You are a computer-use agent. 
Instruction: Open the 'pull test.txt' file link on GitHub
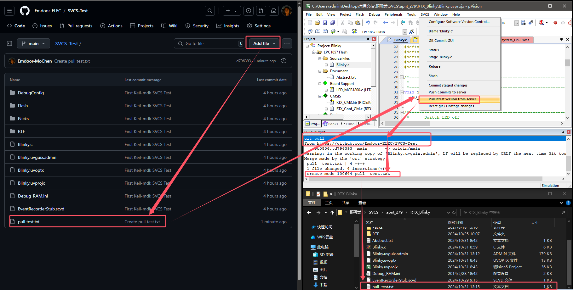(29, 222)
